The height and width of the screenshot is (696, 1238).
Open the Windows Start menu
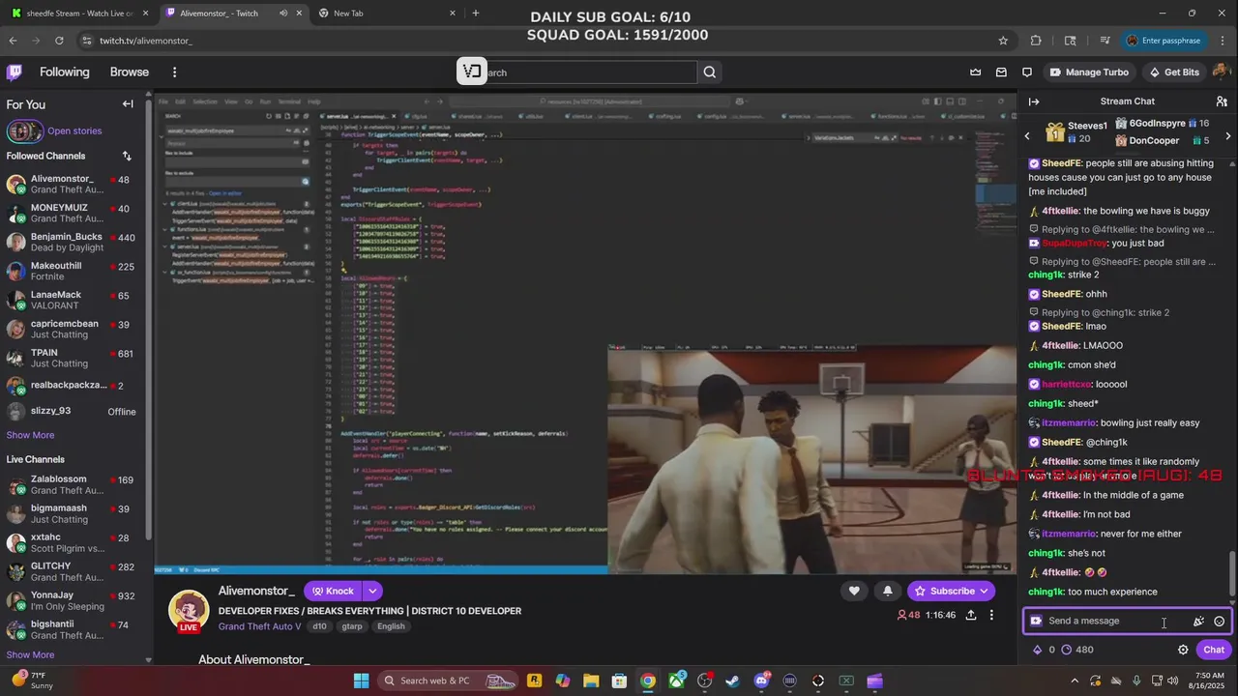coord(361,681)
